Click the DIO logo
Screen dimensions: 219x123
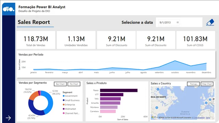coord(9,9)
